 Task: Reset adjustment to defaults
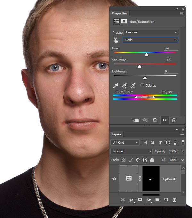(x=155, y=120)
